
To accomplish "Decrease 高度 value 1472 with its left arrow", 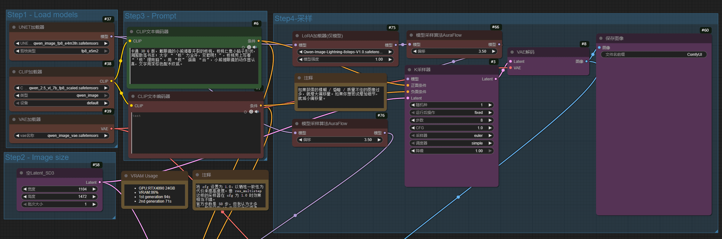I will (25, 197).
